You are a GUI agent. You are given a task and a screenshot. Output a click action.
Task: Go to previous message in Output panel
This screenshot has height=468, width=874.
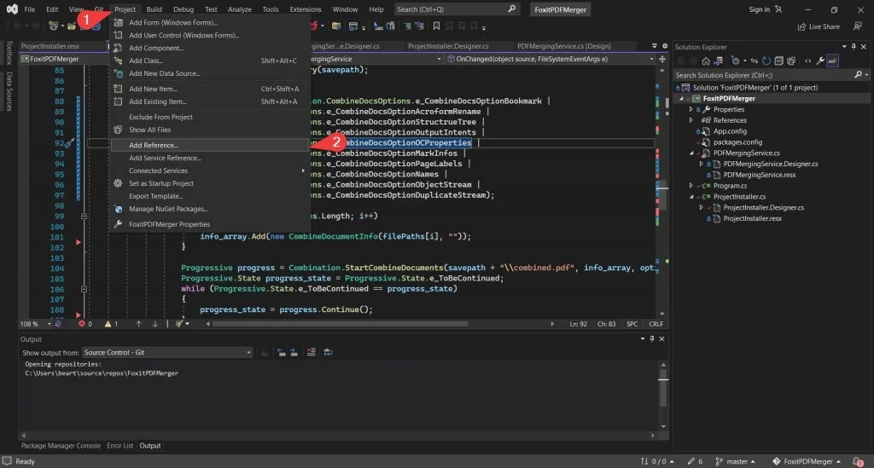tap(282, 352)
